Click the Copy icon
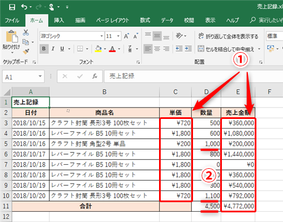Image resolution: width=283 pixels, height=222 pixels. pos(25,42)
